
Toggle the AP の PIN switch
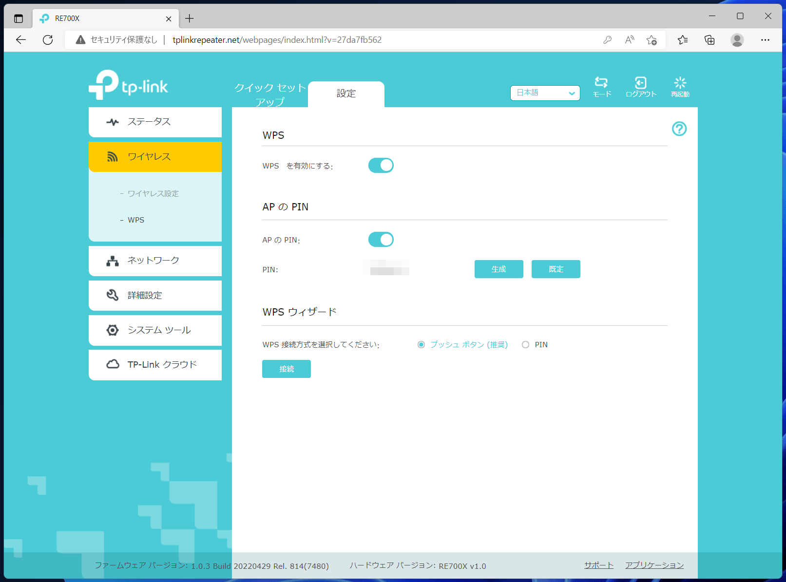[381, 240]
